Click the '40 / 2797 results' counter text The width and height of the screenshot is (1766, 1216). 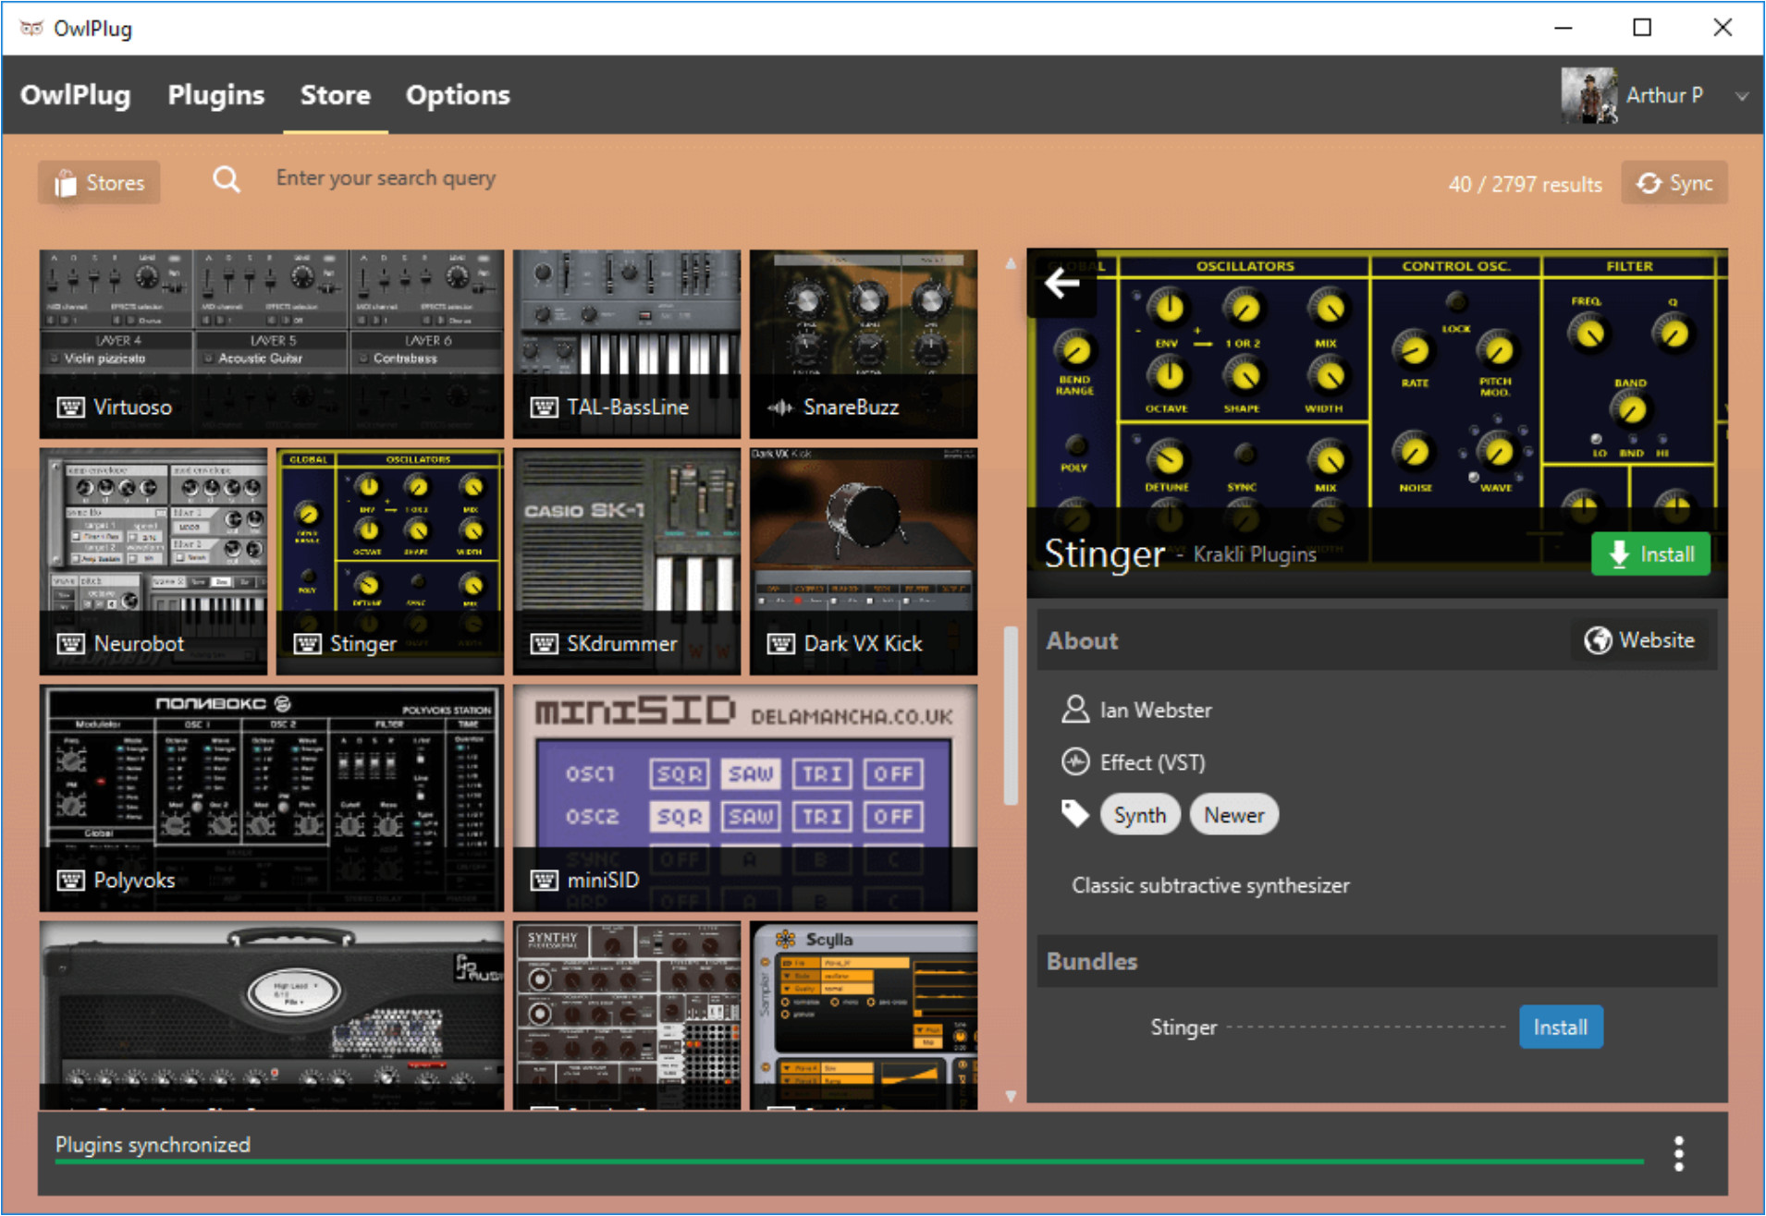(x=1525, y=184)
